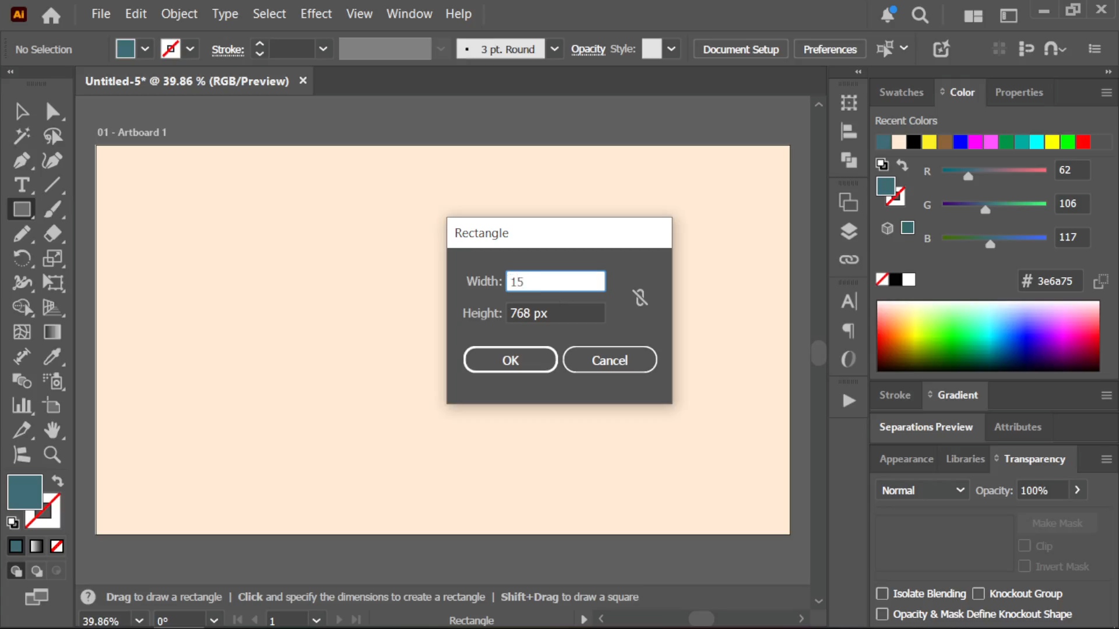The width and height of the screenshot is (1119, 629).
Task: Select the Zoom tool in toolbar
Action: 52,454
